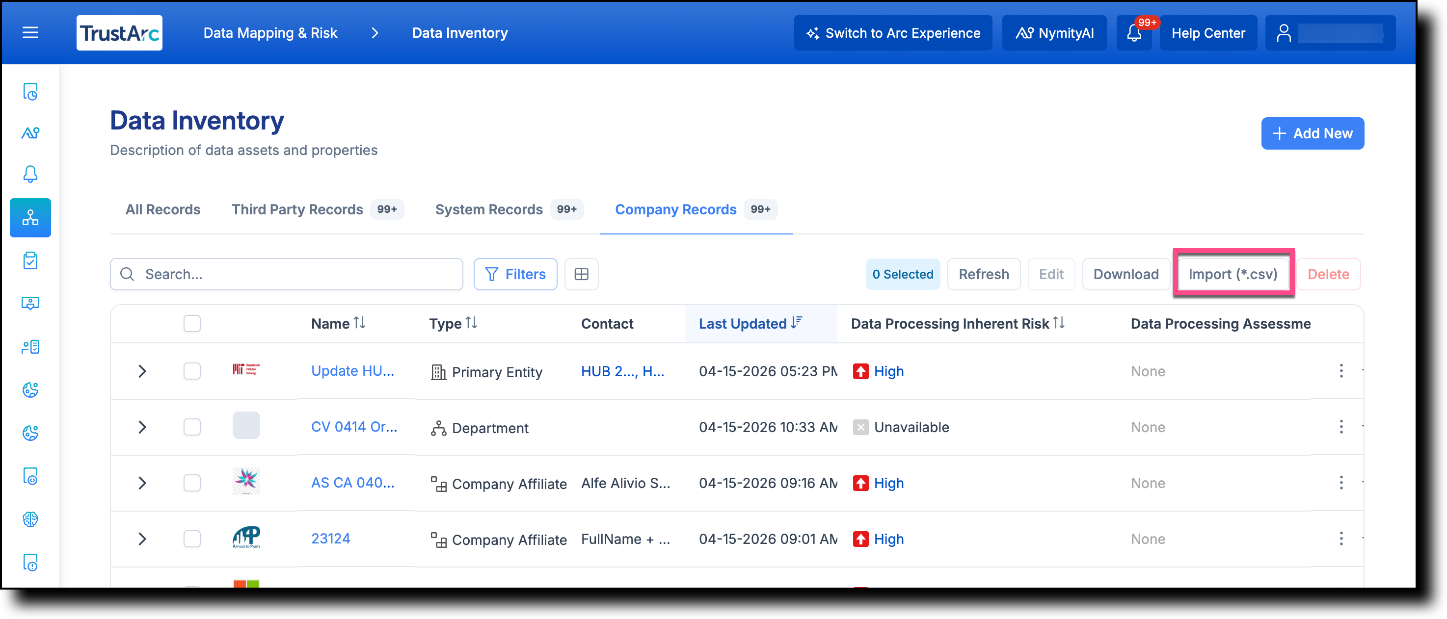Open the second sidebar cookie icon
The width and height of the screenshot is (1447, 619).
pyautogui.click(x=30, y=433)
